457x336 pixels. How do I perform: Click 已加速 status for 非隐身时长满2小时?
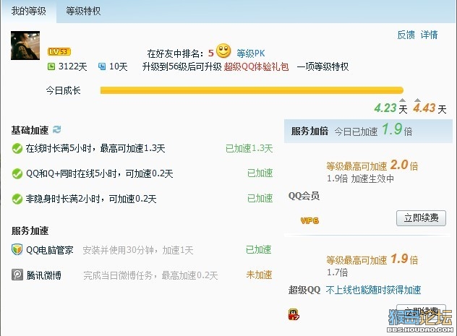coord(260,199)
